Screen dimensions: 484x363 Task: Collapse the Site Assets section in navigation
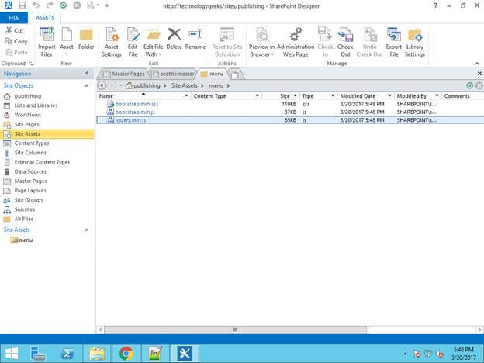(x=87, y=230)
